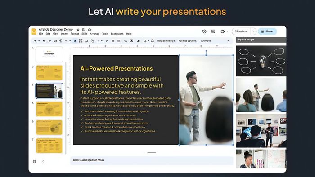Select the line tool

(x=98, y=41)
